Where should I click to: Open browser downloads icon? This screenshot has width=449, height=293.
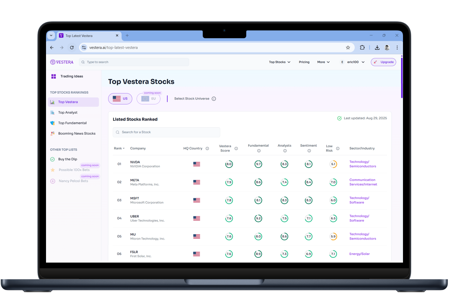[x=377, y=48]
